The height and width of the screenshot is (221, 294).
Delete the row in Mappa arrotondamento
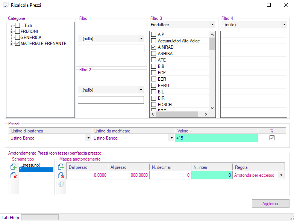tap(61, 175)
